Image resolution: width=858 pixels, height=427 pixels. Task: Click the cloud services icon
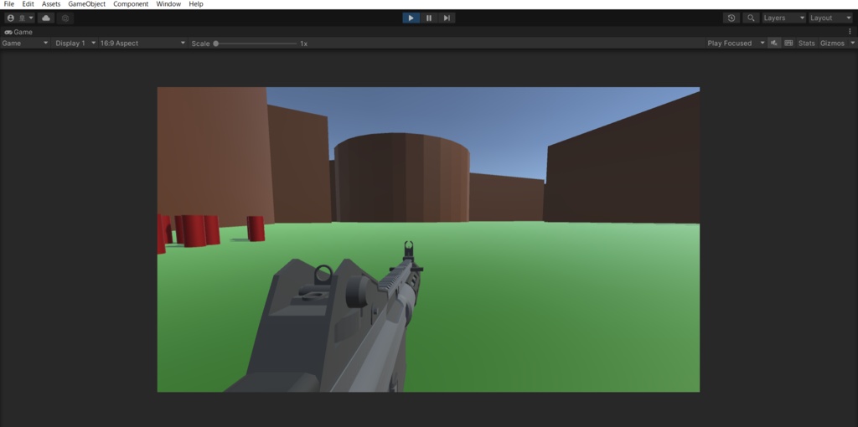point(46,18)
